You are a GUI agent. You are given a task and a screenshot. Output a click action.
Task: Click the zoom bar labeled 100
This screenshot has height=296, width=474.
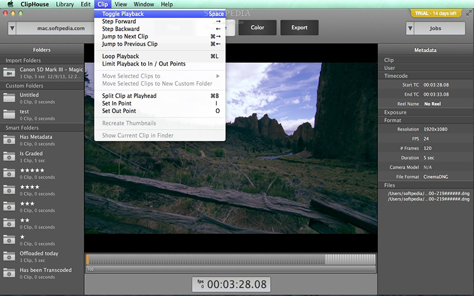click(231, 269)
